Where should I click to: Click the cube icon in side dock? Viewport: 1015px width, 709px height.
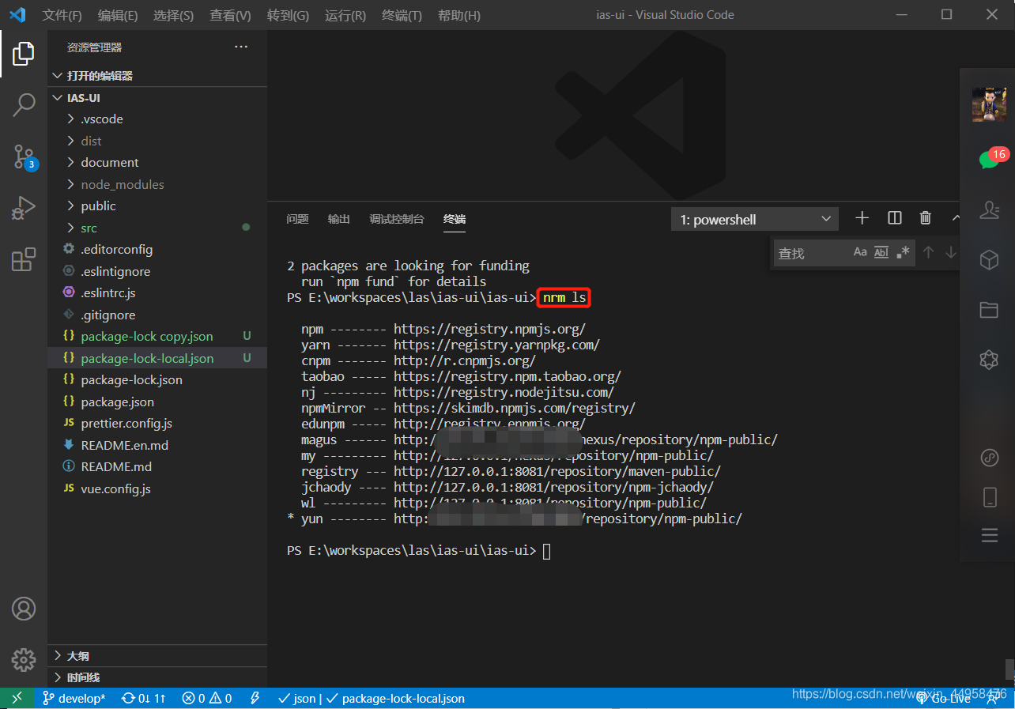pos(989,259)
